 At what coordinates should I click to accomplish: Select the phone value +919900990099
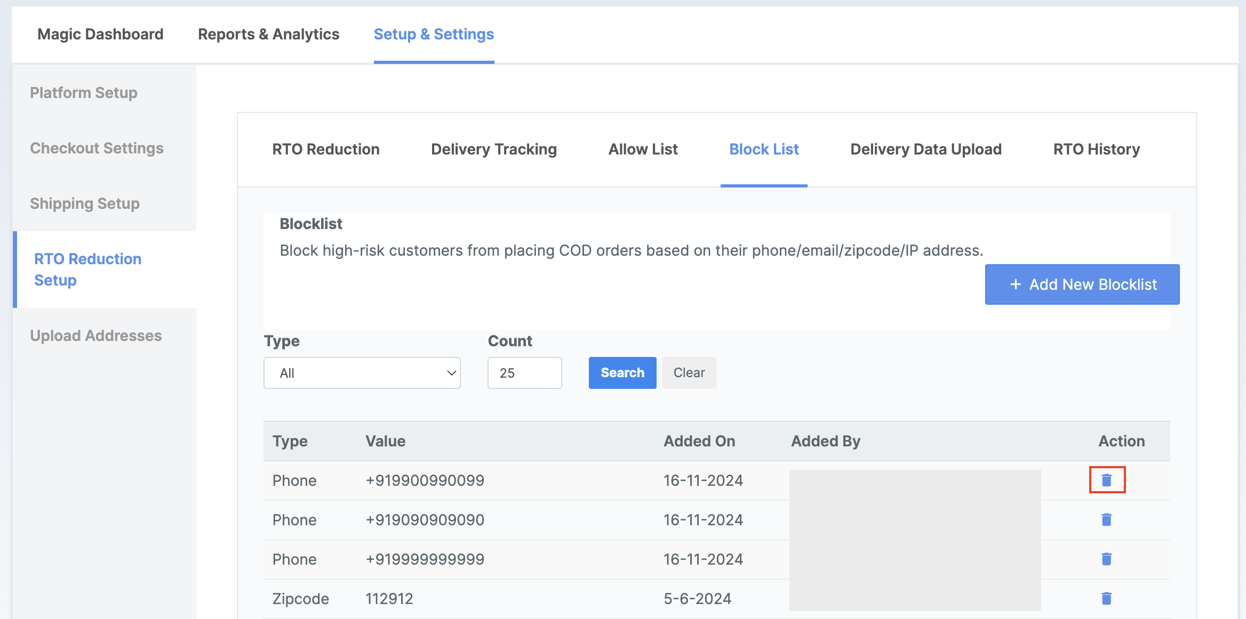tap(425, 480)
